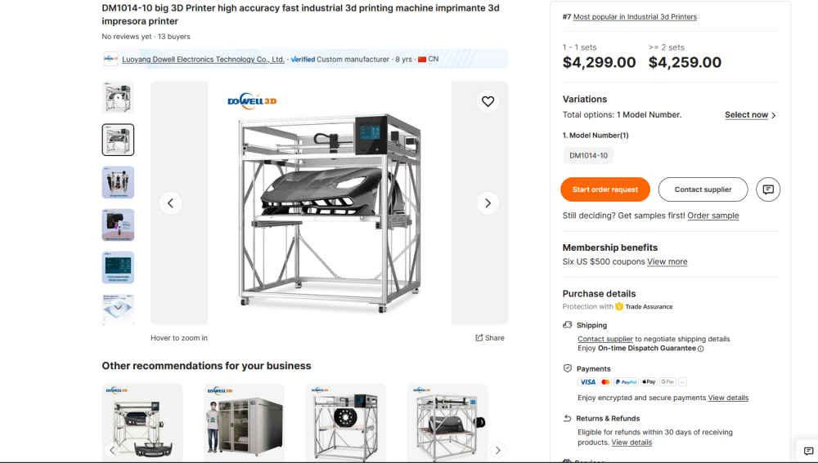
Task: Open Luoyang Dowell Electronics supplier link
Action: coord(203,60)
